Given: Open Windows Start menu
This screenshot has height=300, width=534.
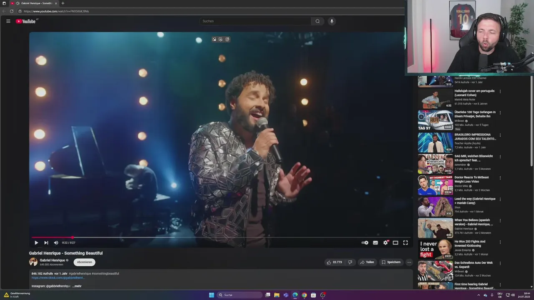Looking at the screenshot, I should [x=212, y=295].
